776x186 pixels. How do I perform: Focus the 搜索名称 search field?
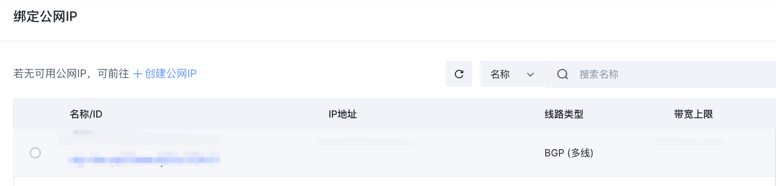click(675, 74)
